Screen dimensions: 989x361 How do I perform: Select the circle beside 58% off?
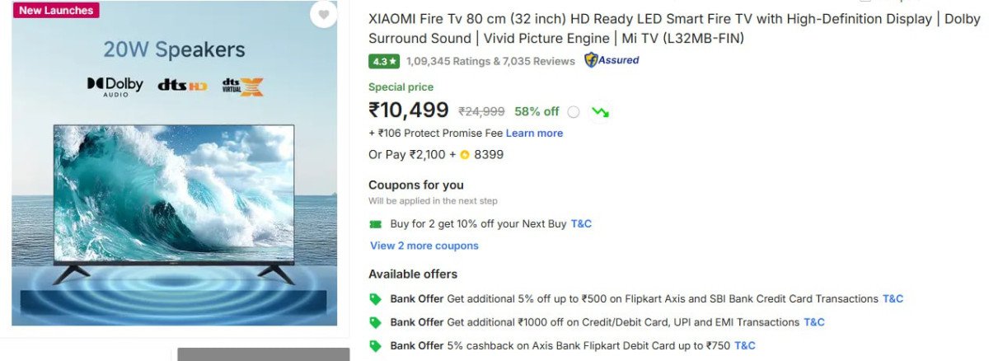574,112
